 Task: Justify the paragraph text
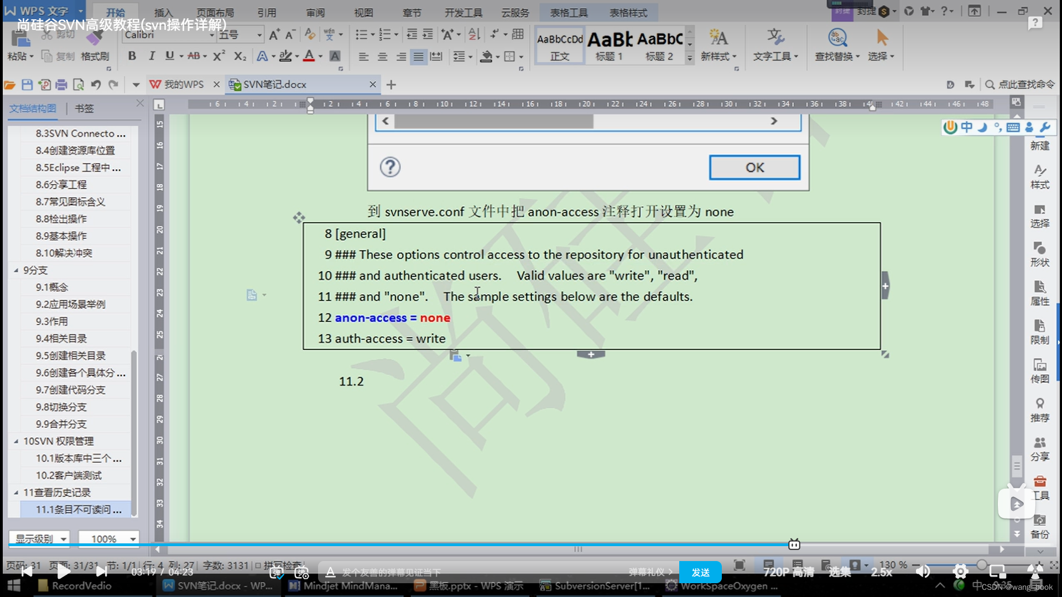click(419, 56)
